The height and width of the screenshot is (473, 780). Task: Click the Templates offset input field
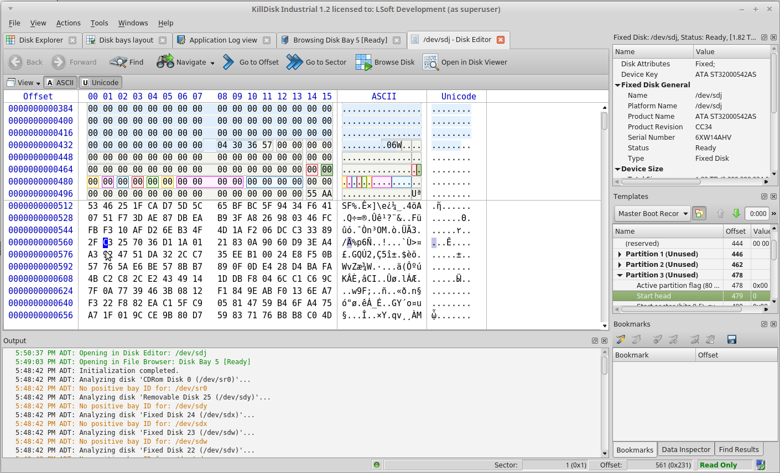coord(757,213)
